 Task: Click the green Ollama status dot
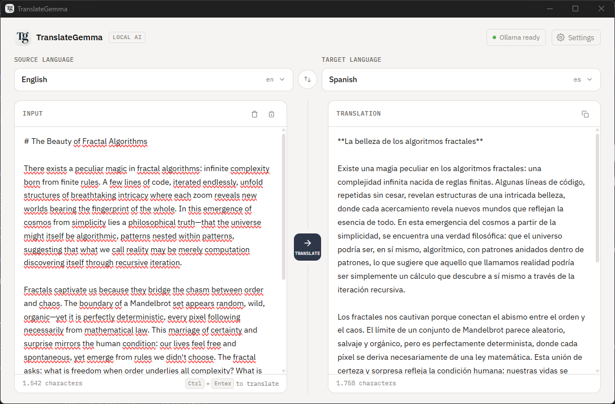(x=495, y=37)
